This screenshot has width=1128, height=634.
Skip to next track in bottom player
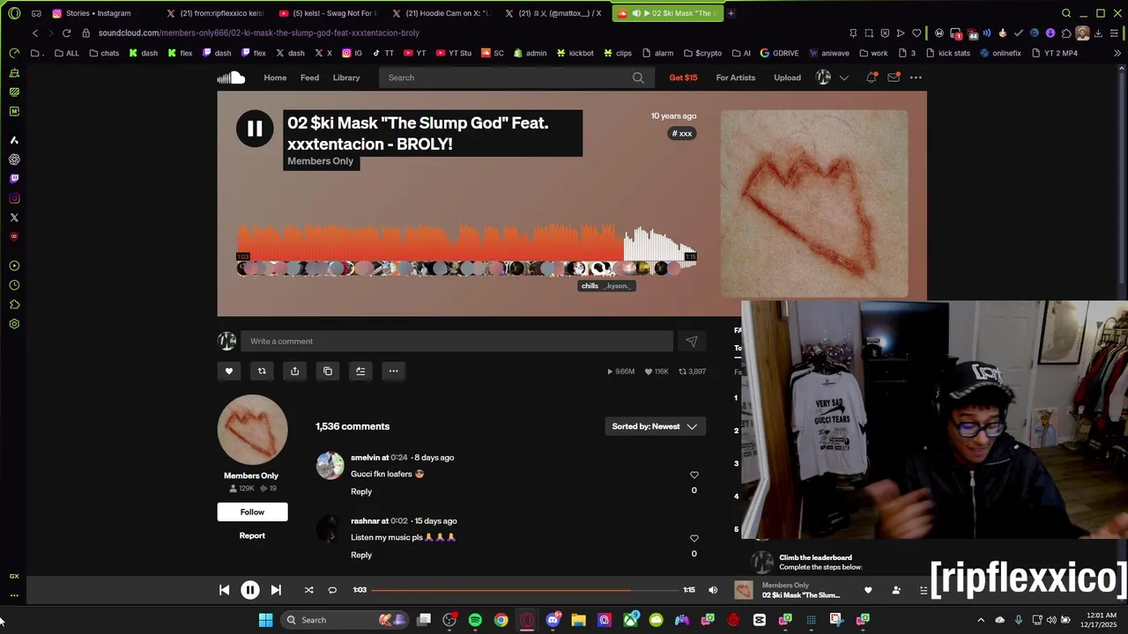(x=276, y=590)
